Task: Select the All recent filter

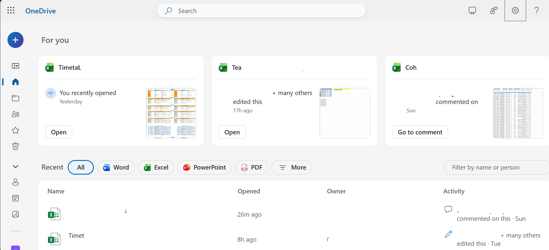Action: [x=81, y=167]
